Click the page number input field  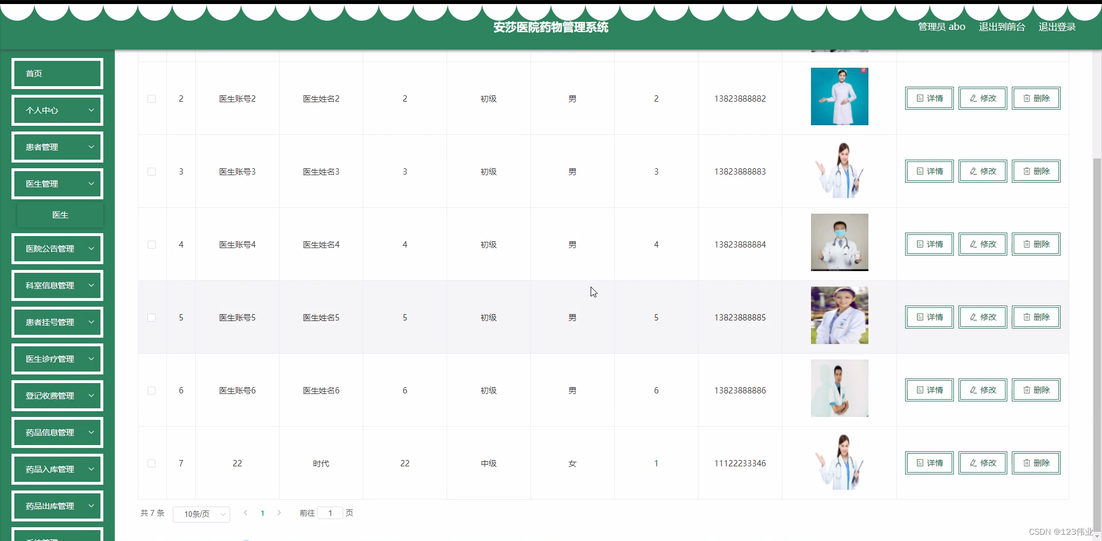click(x=329, y=512)
